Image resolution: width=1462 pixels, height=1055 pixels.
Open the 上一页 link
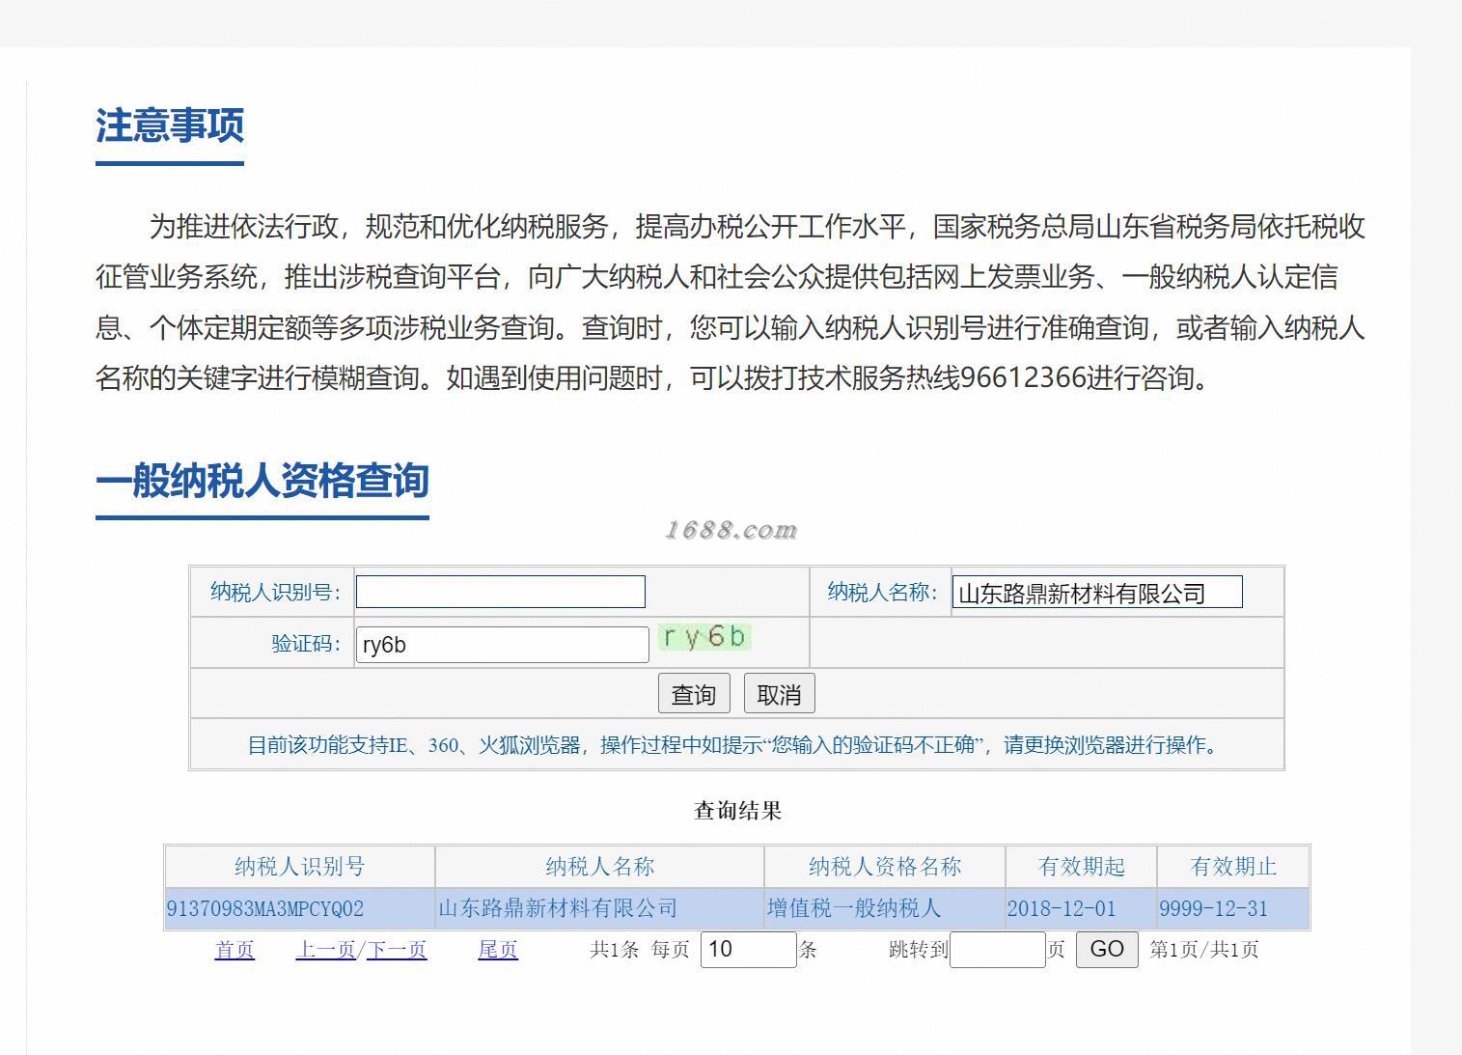[x=325, y=950]
